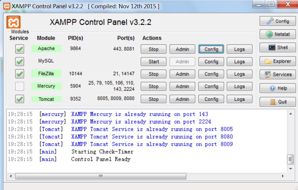The image size is (298, 190).
Task: Click FileZilla PID 10144
Action: pos(75,74)
